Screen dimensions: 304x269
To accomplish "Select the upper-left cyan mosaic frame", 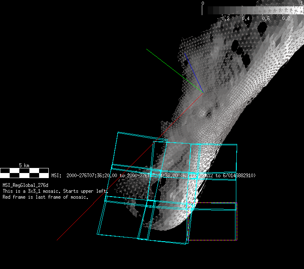I will pyautogui.click(x=135, y=149).
